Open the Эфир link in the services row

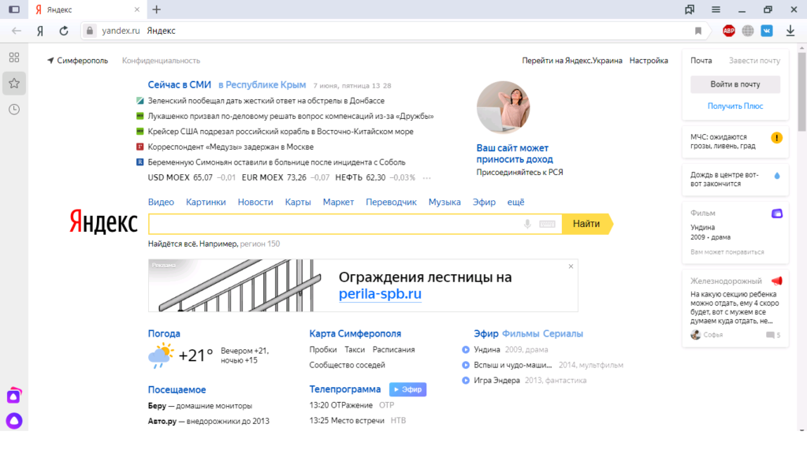[x=485, y=203]
